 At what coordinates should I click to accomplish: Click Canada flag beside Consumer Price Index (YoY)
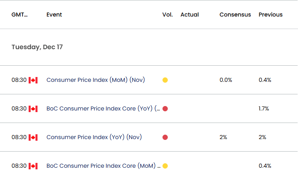point(33,137)
